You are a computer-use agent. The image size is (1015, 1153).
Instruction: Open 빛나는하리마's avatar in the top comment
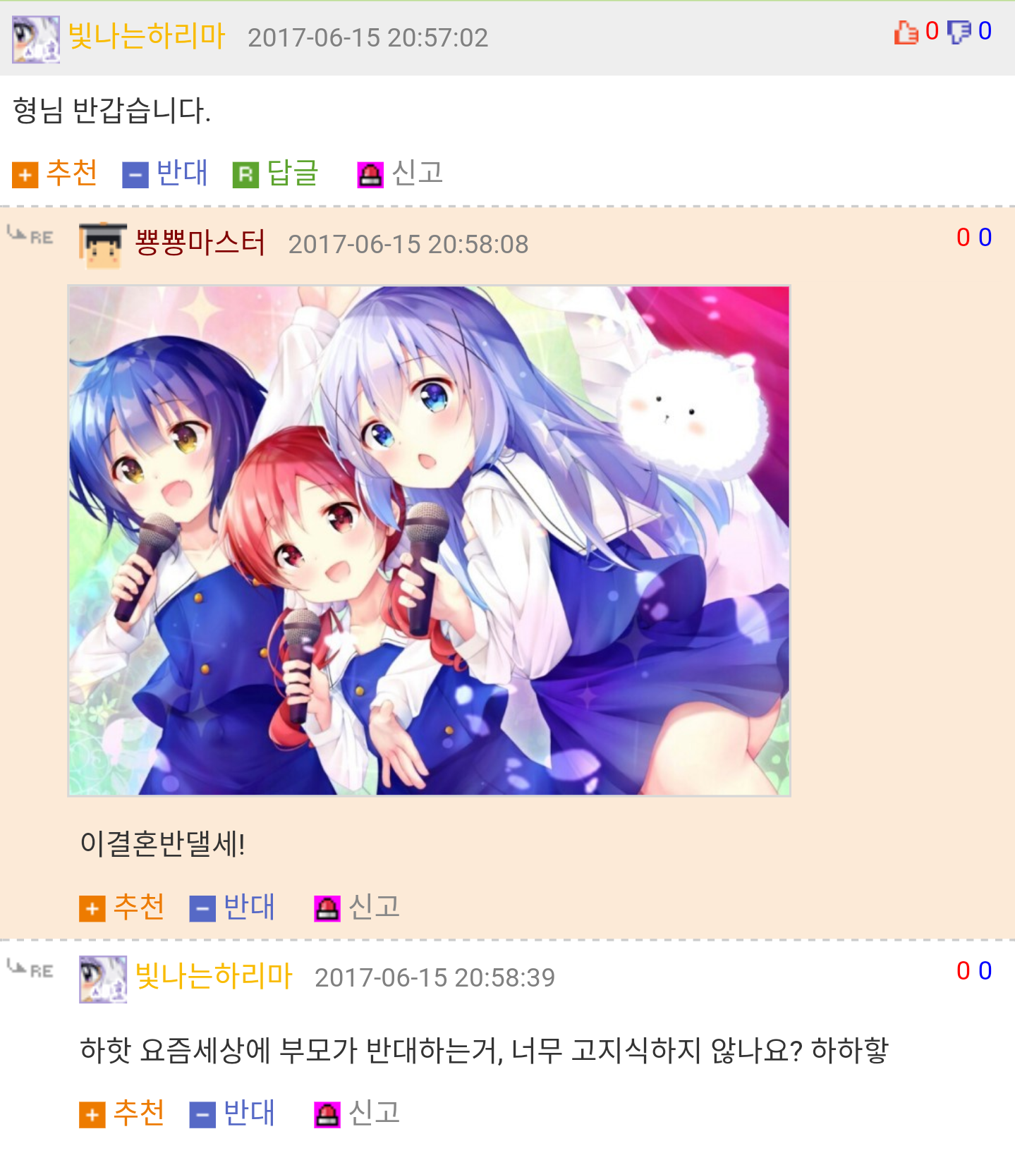[x=36, y=39]
